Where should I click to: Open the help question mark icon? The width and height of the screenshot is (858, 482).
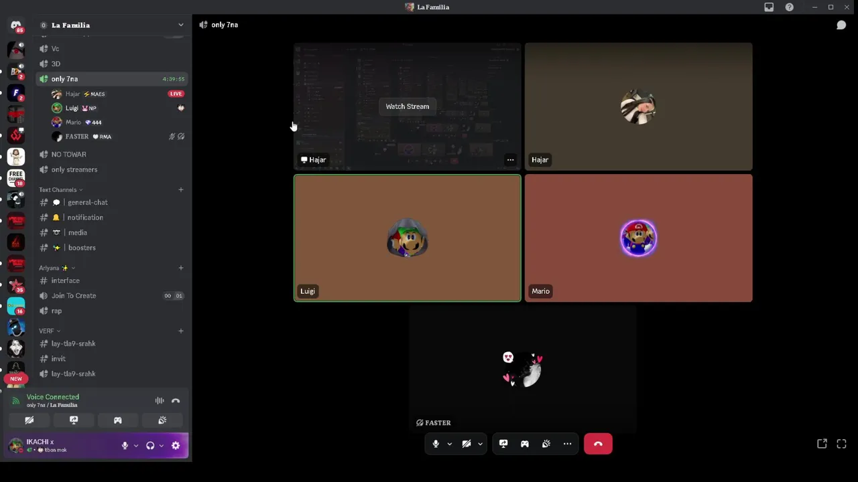[x=790, y=7]
